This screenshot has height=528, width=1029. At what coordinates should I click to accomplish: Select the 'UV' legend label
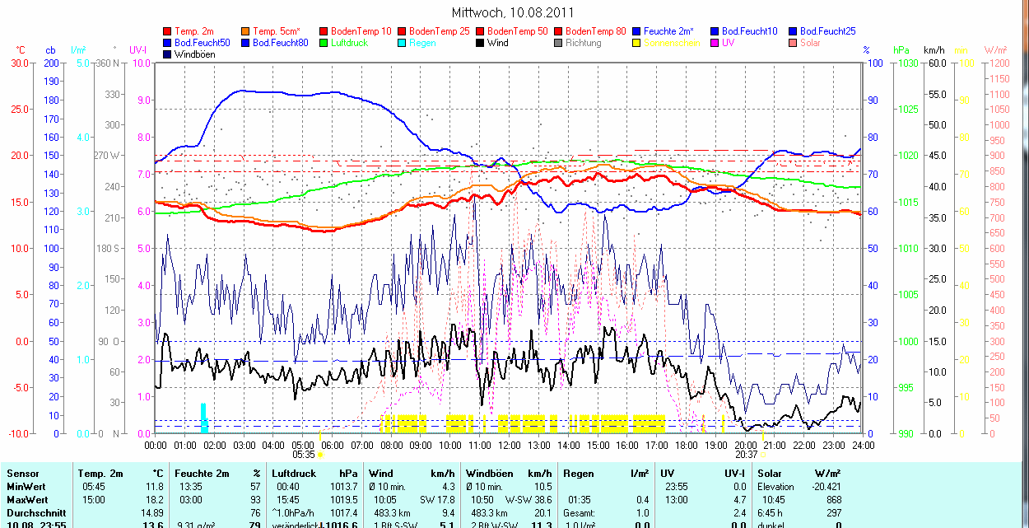point(728,43)
